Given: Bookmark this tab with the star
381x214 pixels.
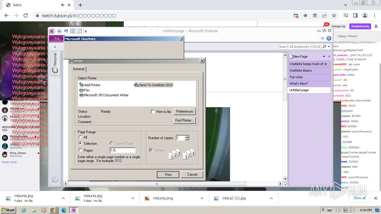Looking at the screenshot, I should click(x=334, y=15).
